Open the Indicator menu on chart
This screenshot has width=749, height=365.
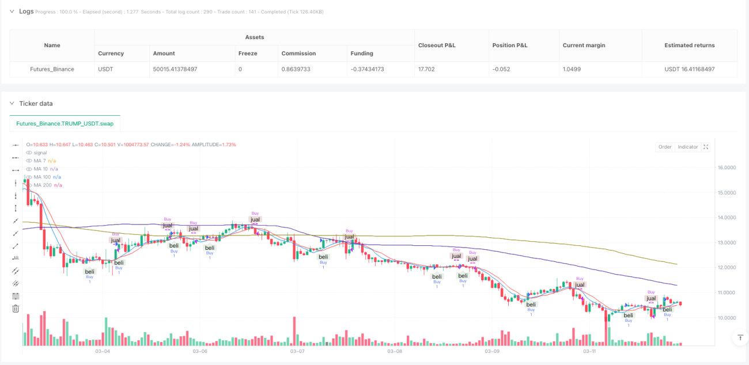click(x=687, y=147)
